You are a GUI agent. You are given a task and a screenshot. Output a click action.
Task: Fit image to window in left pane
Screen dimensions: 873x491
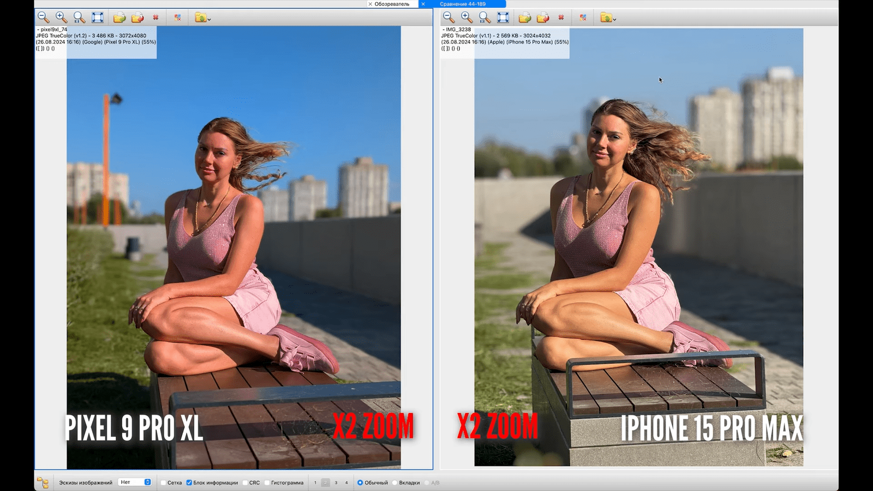(x=98, y=17)
